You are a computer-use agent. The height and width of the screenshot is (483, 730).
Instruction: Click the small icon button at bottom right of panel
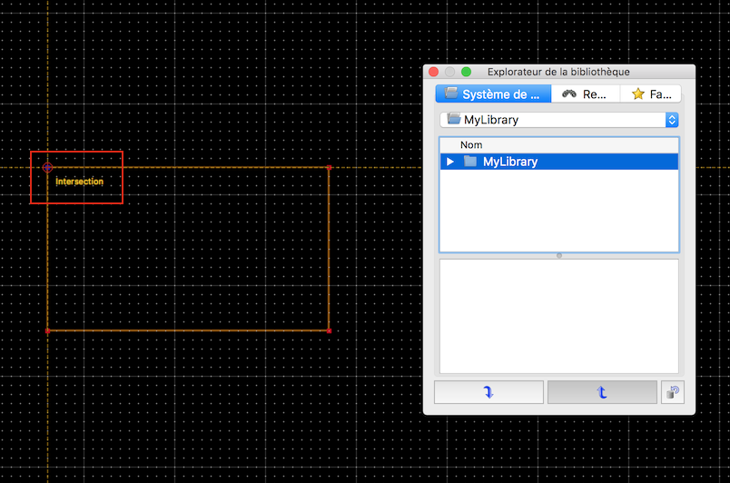tap(672, 392)
